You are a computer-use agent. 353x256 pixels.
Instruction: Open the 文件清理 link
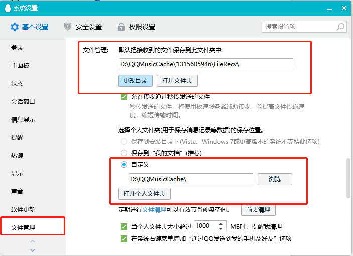[154, 210]
